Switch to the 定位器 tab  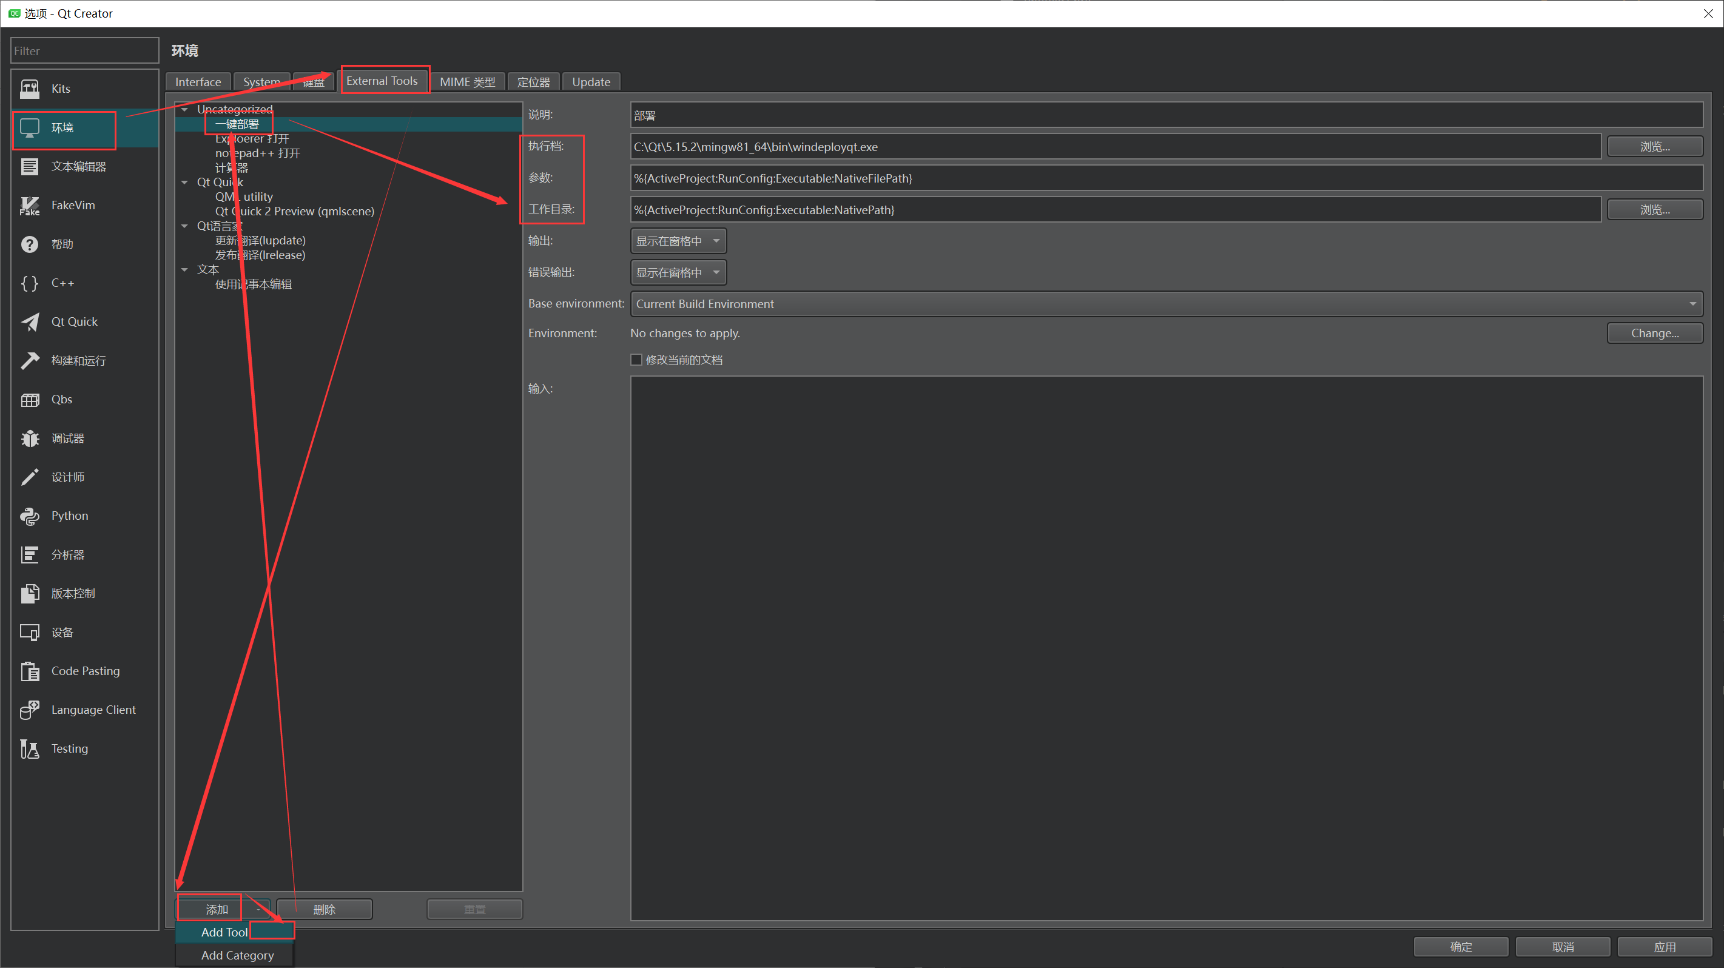pos(533,82)
